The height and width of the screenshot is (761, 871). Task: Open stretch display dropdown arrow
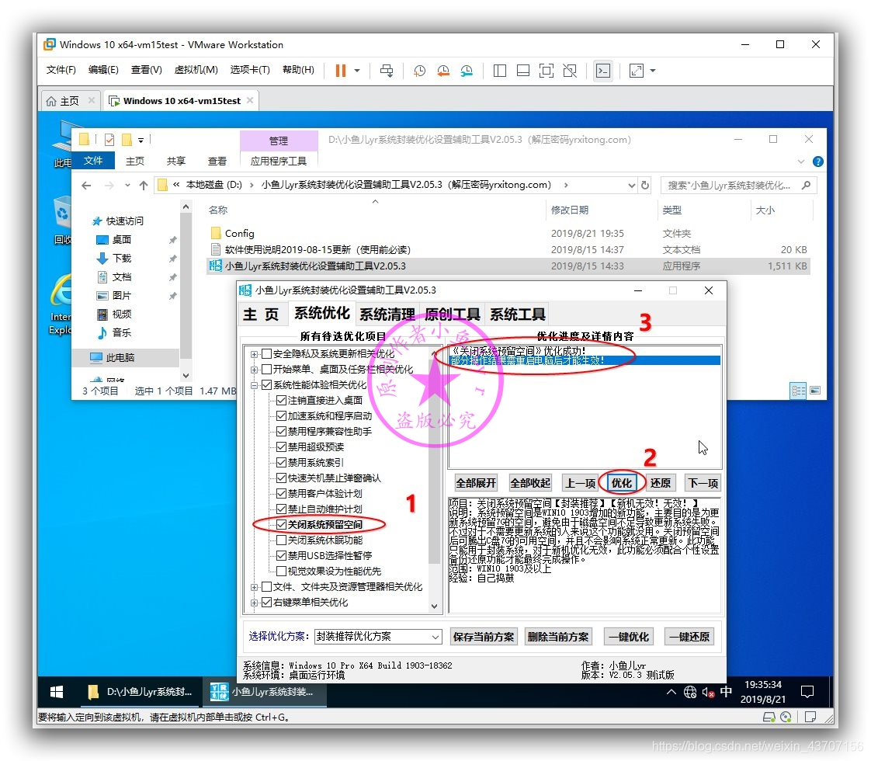[x=653, y=71]
